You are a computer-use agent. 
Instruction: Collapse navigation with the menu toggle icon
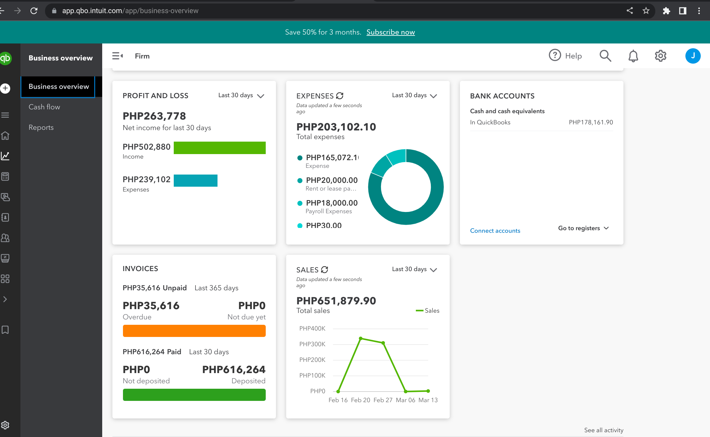click(118, 56)
